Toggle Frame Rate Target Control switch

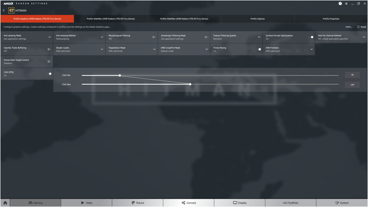click(49, 61)
